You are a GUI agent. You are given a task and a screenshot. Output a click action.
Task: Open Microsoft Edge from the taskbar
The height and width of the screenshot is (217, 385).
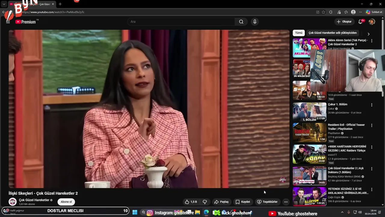(x=206, y=212)
